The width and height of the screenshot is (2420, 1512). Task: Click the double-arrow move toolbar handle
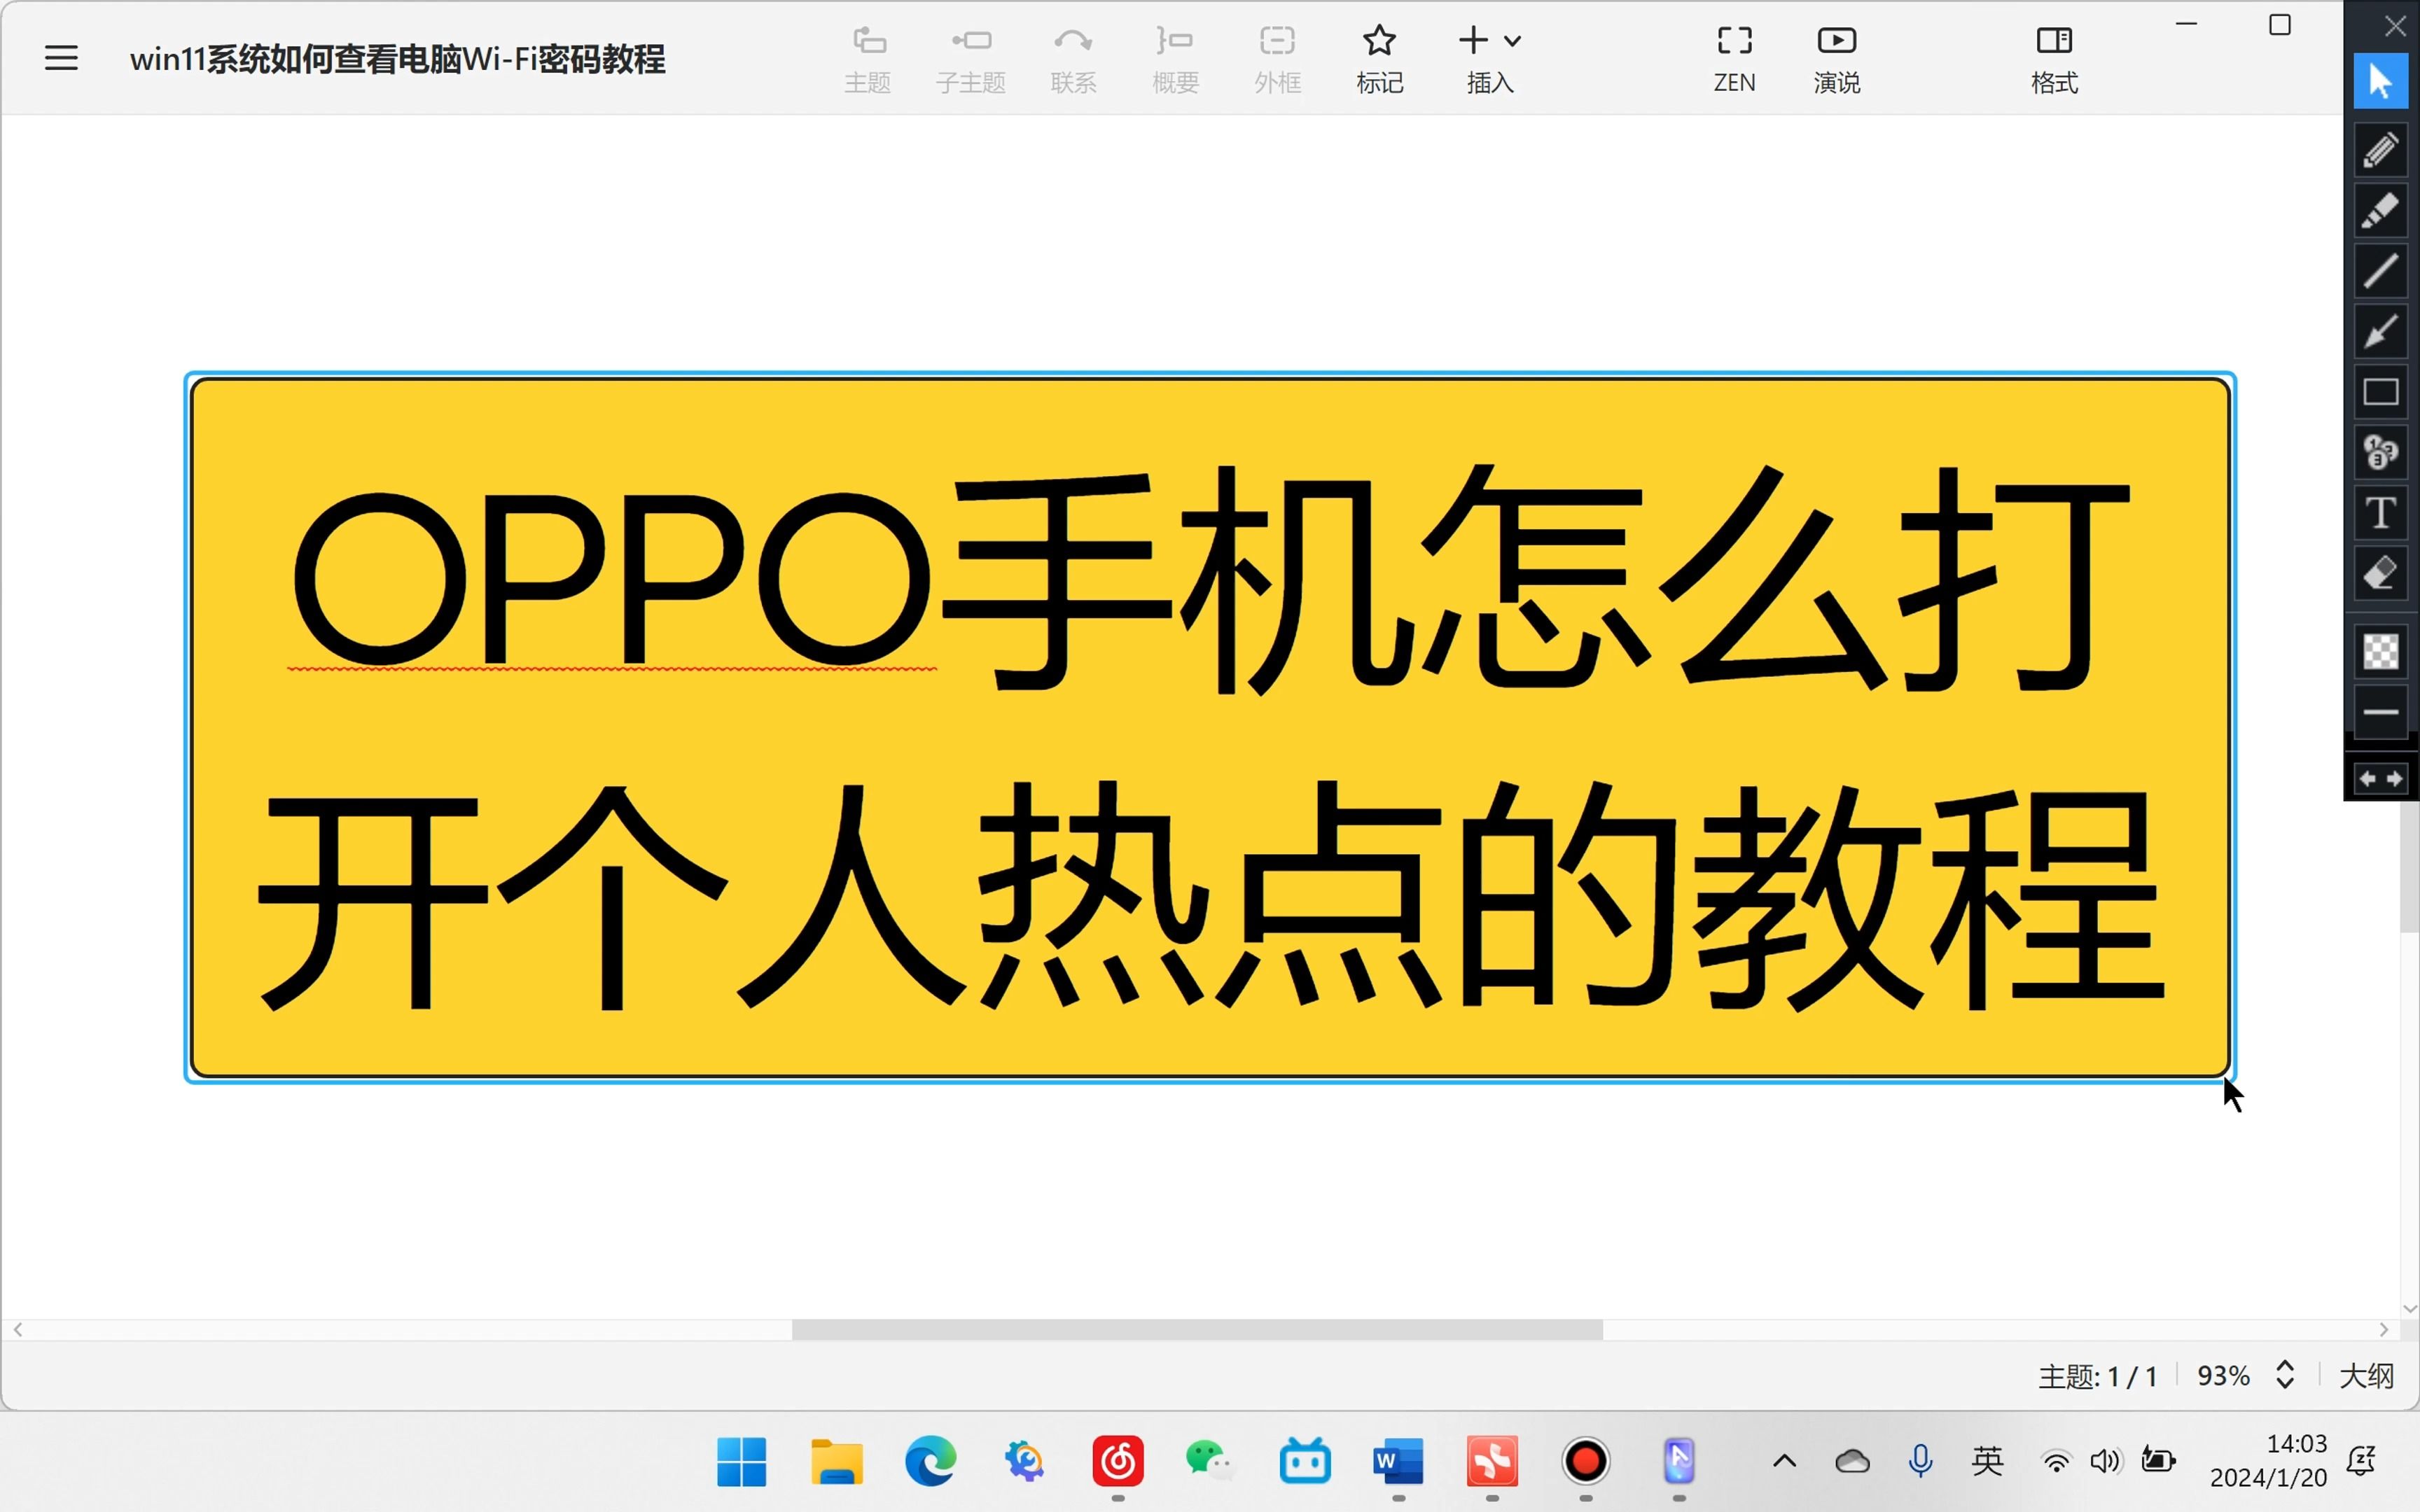point(2381,778)
